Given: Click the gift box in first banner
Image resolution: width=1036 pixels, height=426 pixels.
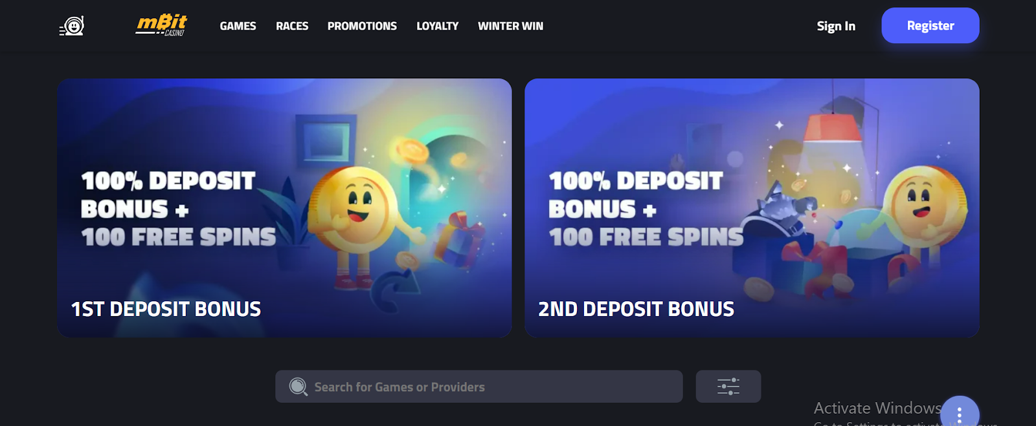Looking at the screenshot, I should 458,239.
